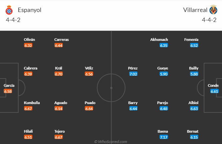Select goalkeeper García's rating badge
The image size is (222, 144).
(8, 91)
